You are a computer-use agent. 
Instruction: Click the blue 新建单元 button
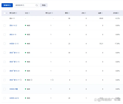pyautogui.click(x=7, y=5)
